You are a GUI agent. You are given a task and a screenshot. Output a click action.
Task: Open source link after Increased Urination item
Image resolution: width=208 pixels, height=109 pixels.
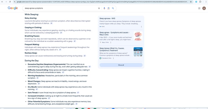pyautogui.click(x=49, y=98)
